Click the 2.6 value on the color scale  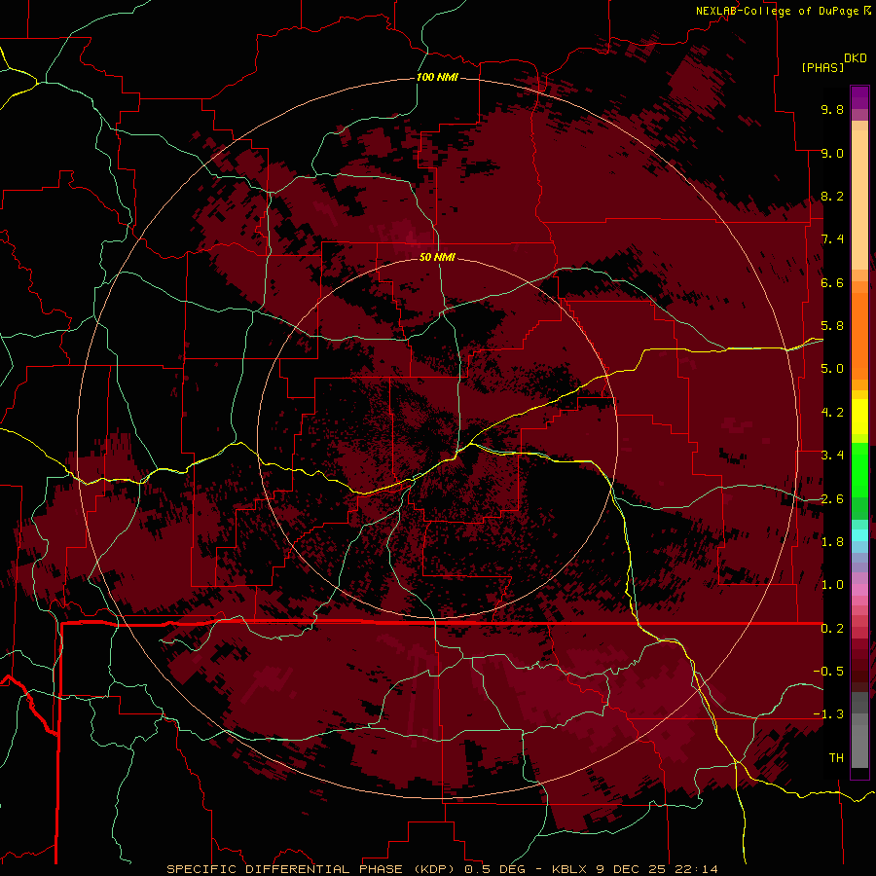coord(832,498)
